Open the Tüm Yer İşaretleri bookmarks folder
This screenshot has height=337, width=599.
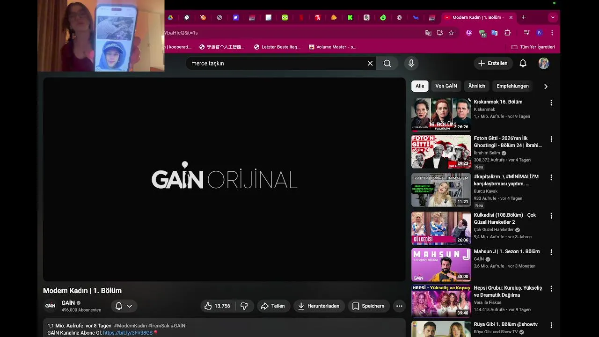coord(533,47)
